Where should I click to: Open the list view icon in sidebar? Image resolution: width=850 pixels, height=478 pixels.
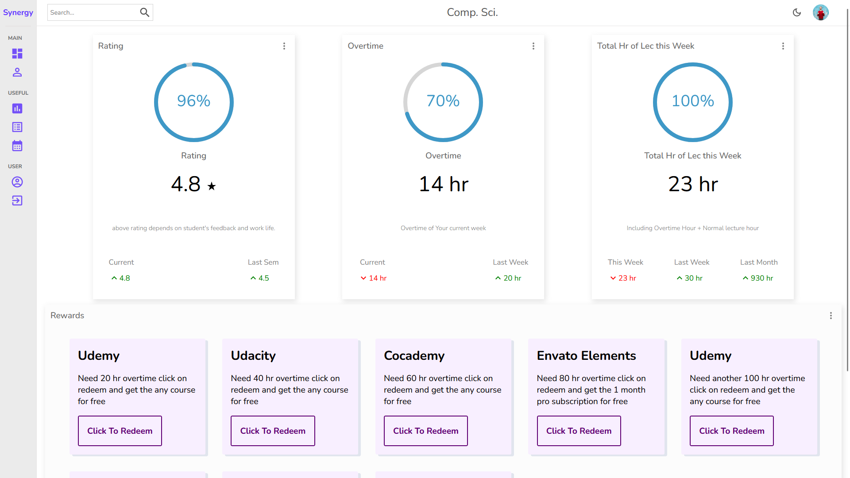click(x=17, y=127)
